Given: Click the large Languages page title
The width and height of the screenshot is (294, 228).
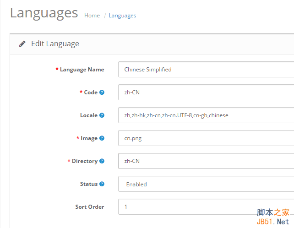Looking at the screenshot, I should (44, 13).
